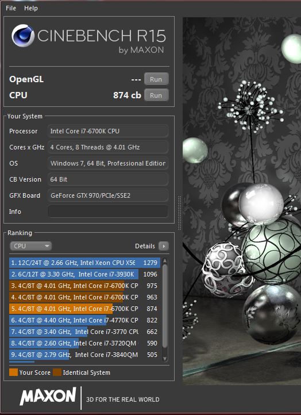This screenshot has height=415, width=301.
Task: Click ranking list scroll down arrow
Action: tap(165, 359)
